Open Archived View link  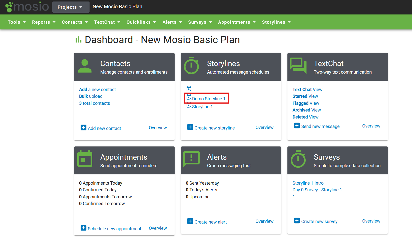pyautogui.click(x=307, y=110)
